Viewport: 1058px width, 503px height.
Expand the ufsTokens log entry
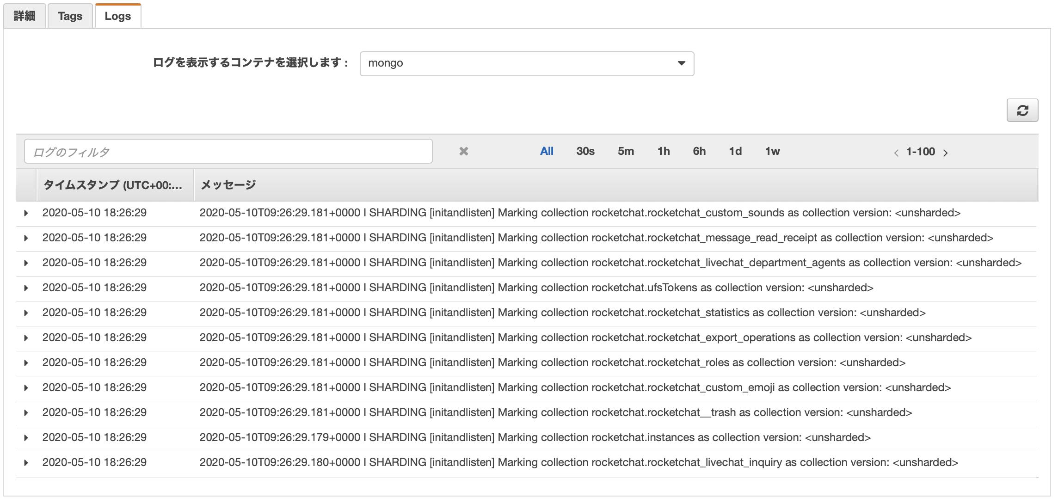[26, 288]
